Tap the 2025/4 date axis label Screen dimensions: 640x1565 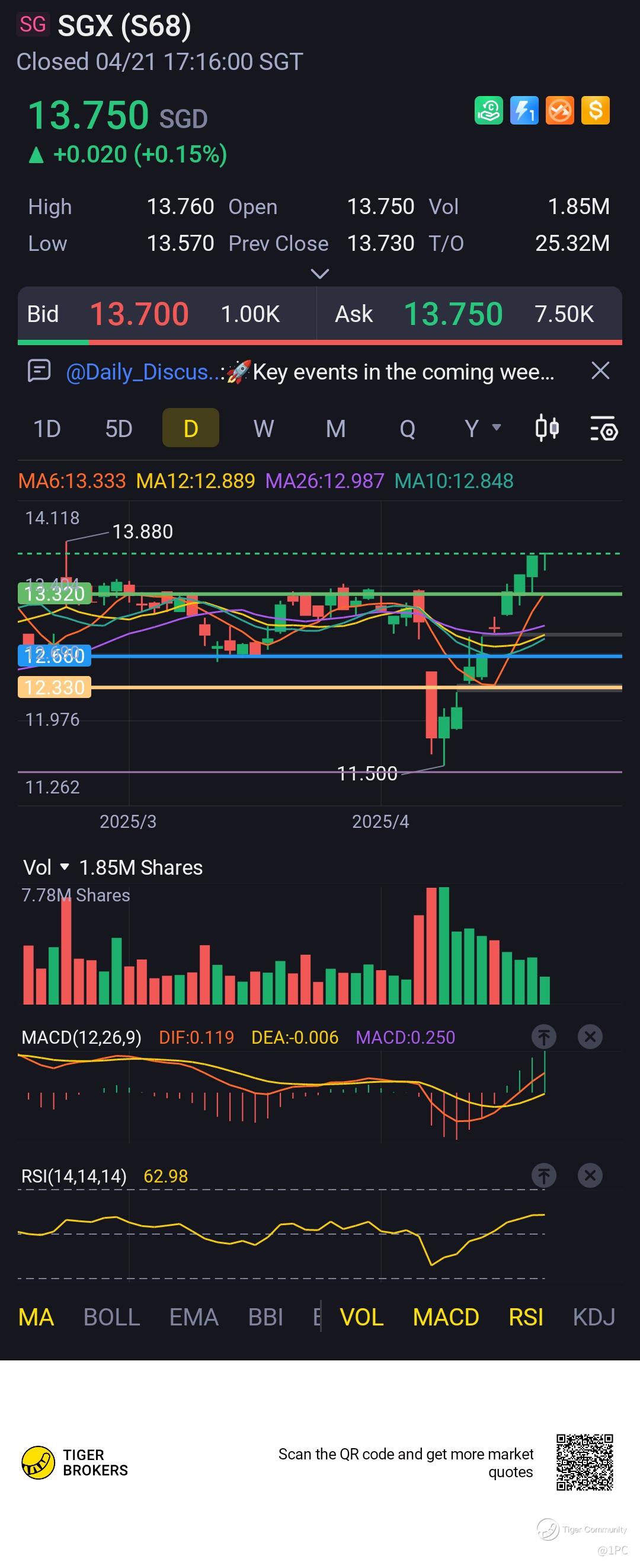coord(380,821)
